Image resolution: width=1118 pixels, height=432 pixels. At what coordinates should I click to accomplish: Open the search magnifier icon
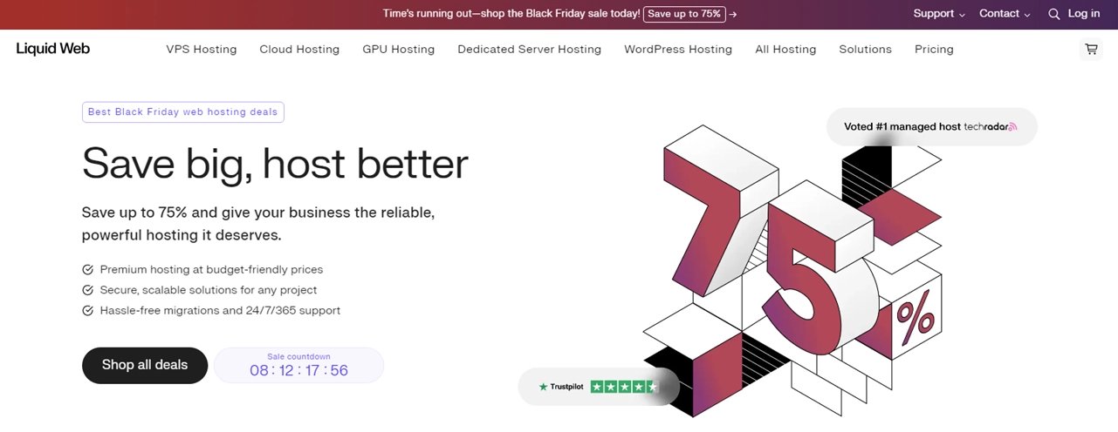[x=1053, y=14]
